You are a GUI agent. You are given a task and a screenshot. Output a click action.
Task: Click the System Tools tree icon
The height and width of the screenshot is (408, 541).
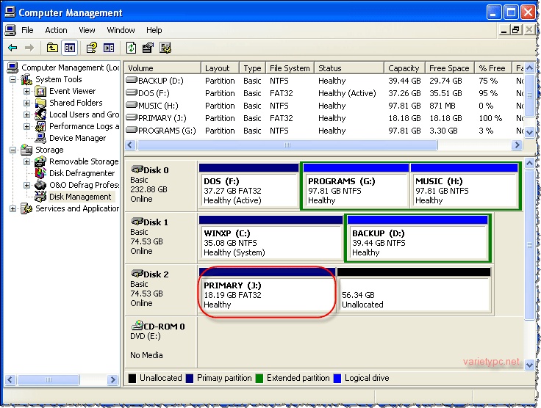pyautogui.click(x=26, y=79)
